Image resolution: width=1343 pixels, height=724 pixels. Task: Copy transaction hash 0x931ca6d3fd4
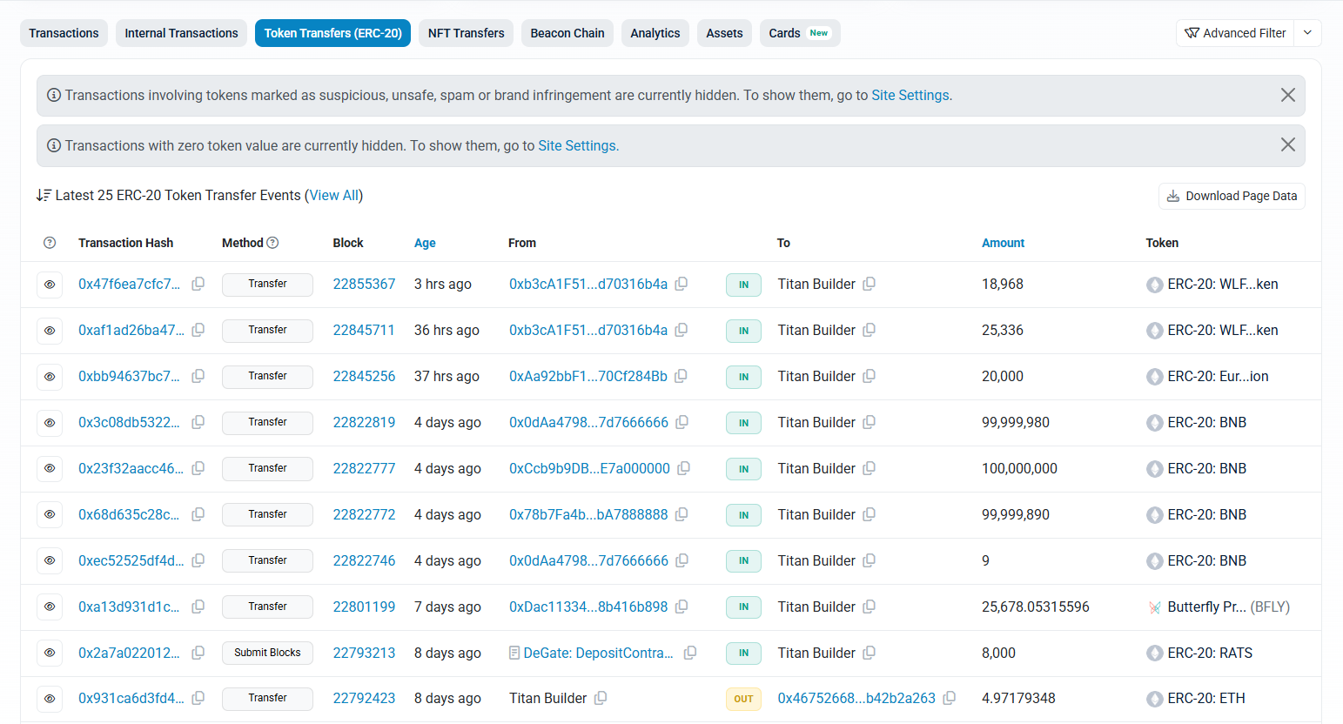[198, 698]
